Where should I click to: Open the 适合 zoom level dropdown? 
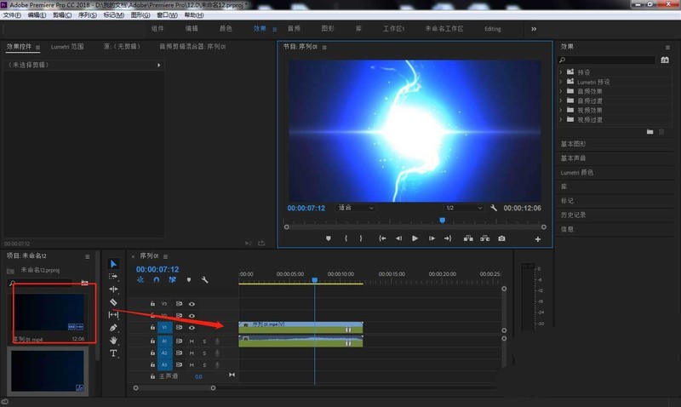pos(355,207)
